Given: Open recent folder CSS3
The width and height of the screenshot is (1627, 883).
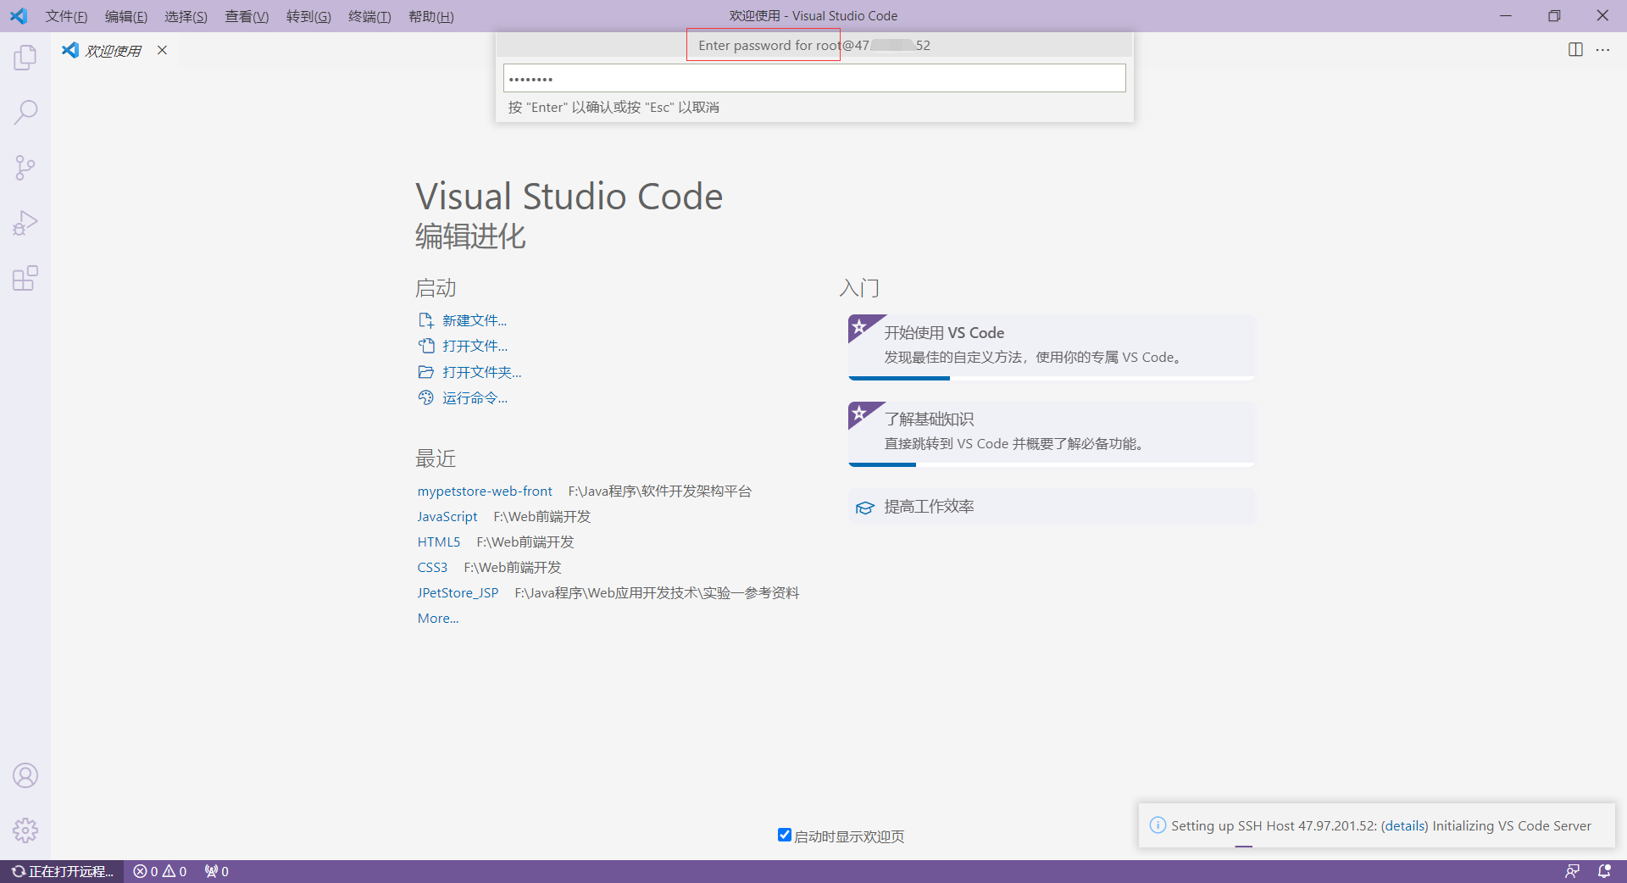Looking at the screenshot, I should click(432, 567).
